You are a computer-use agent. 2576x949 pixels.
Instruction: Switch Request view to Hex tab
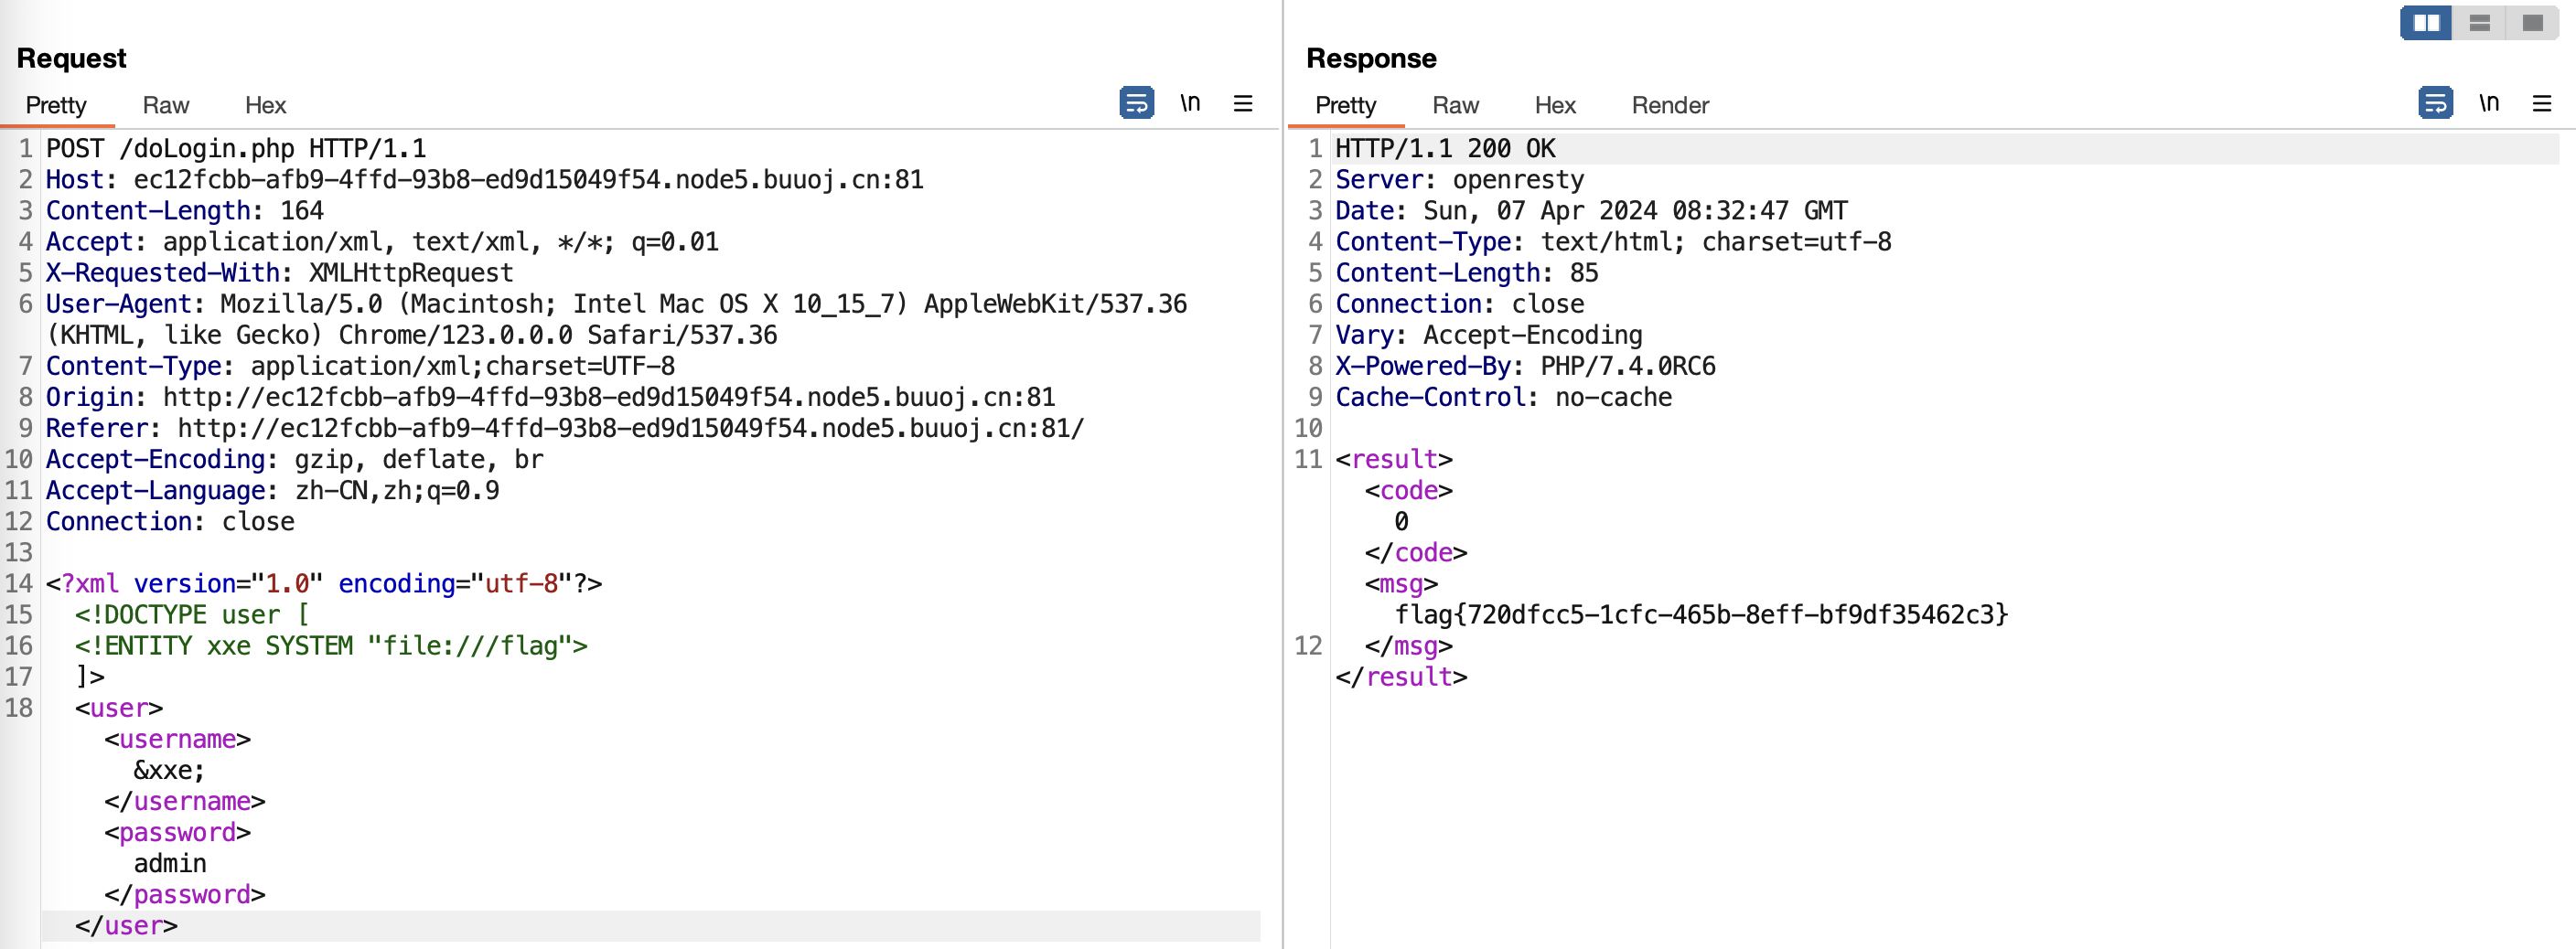point(266,105)
